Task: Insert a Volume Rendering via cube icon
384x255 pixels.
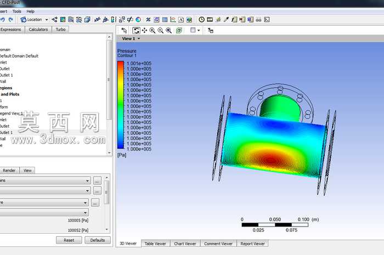Action: coord(87,20)
